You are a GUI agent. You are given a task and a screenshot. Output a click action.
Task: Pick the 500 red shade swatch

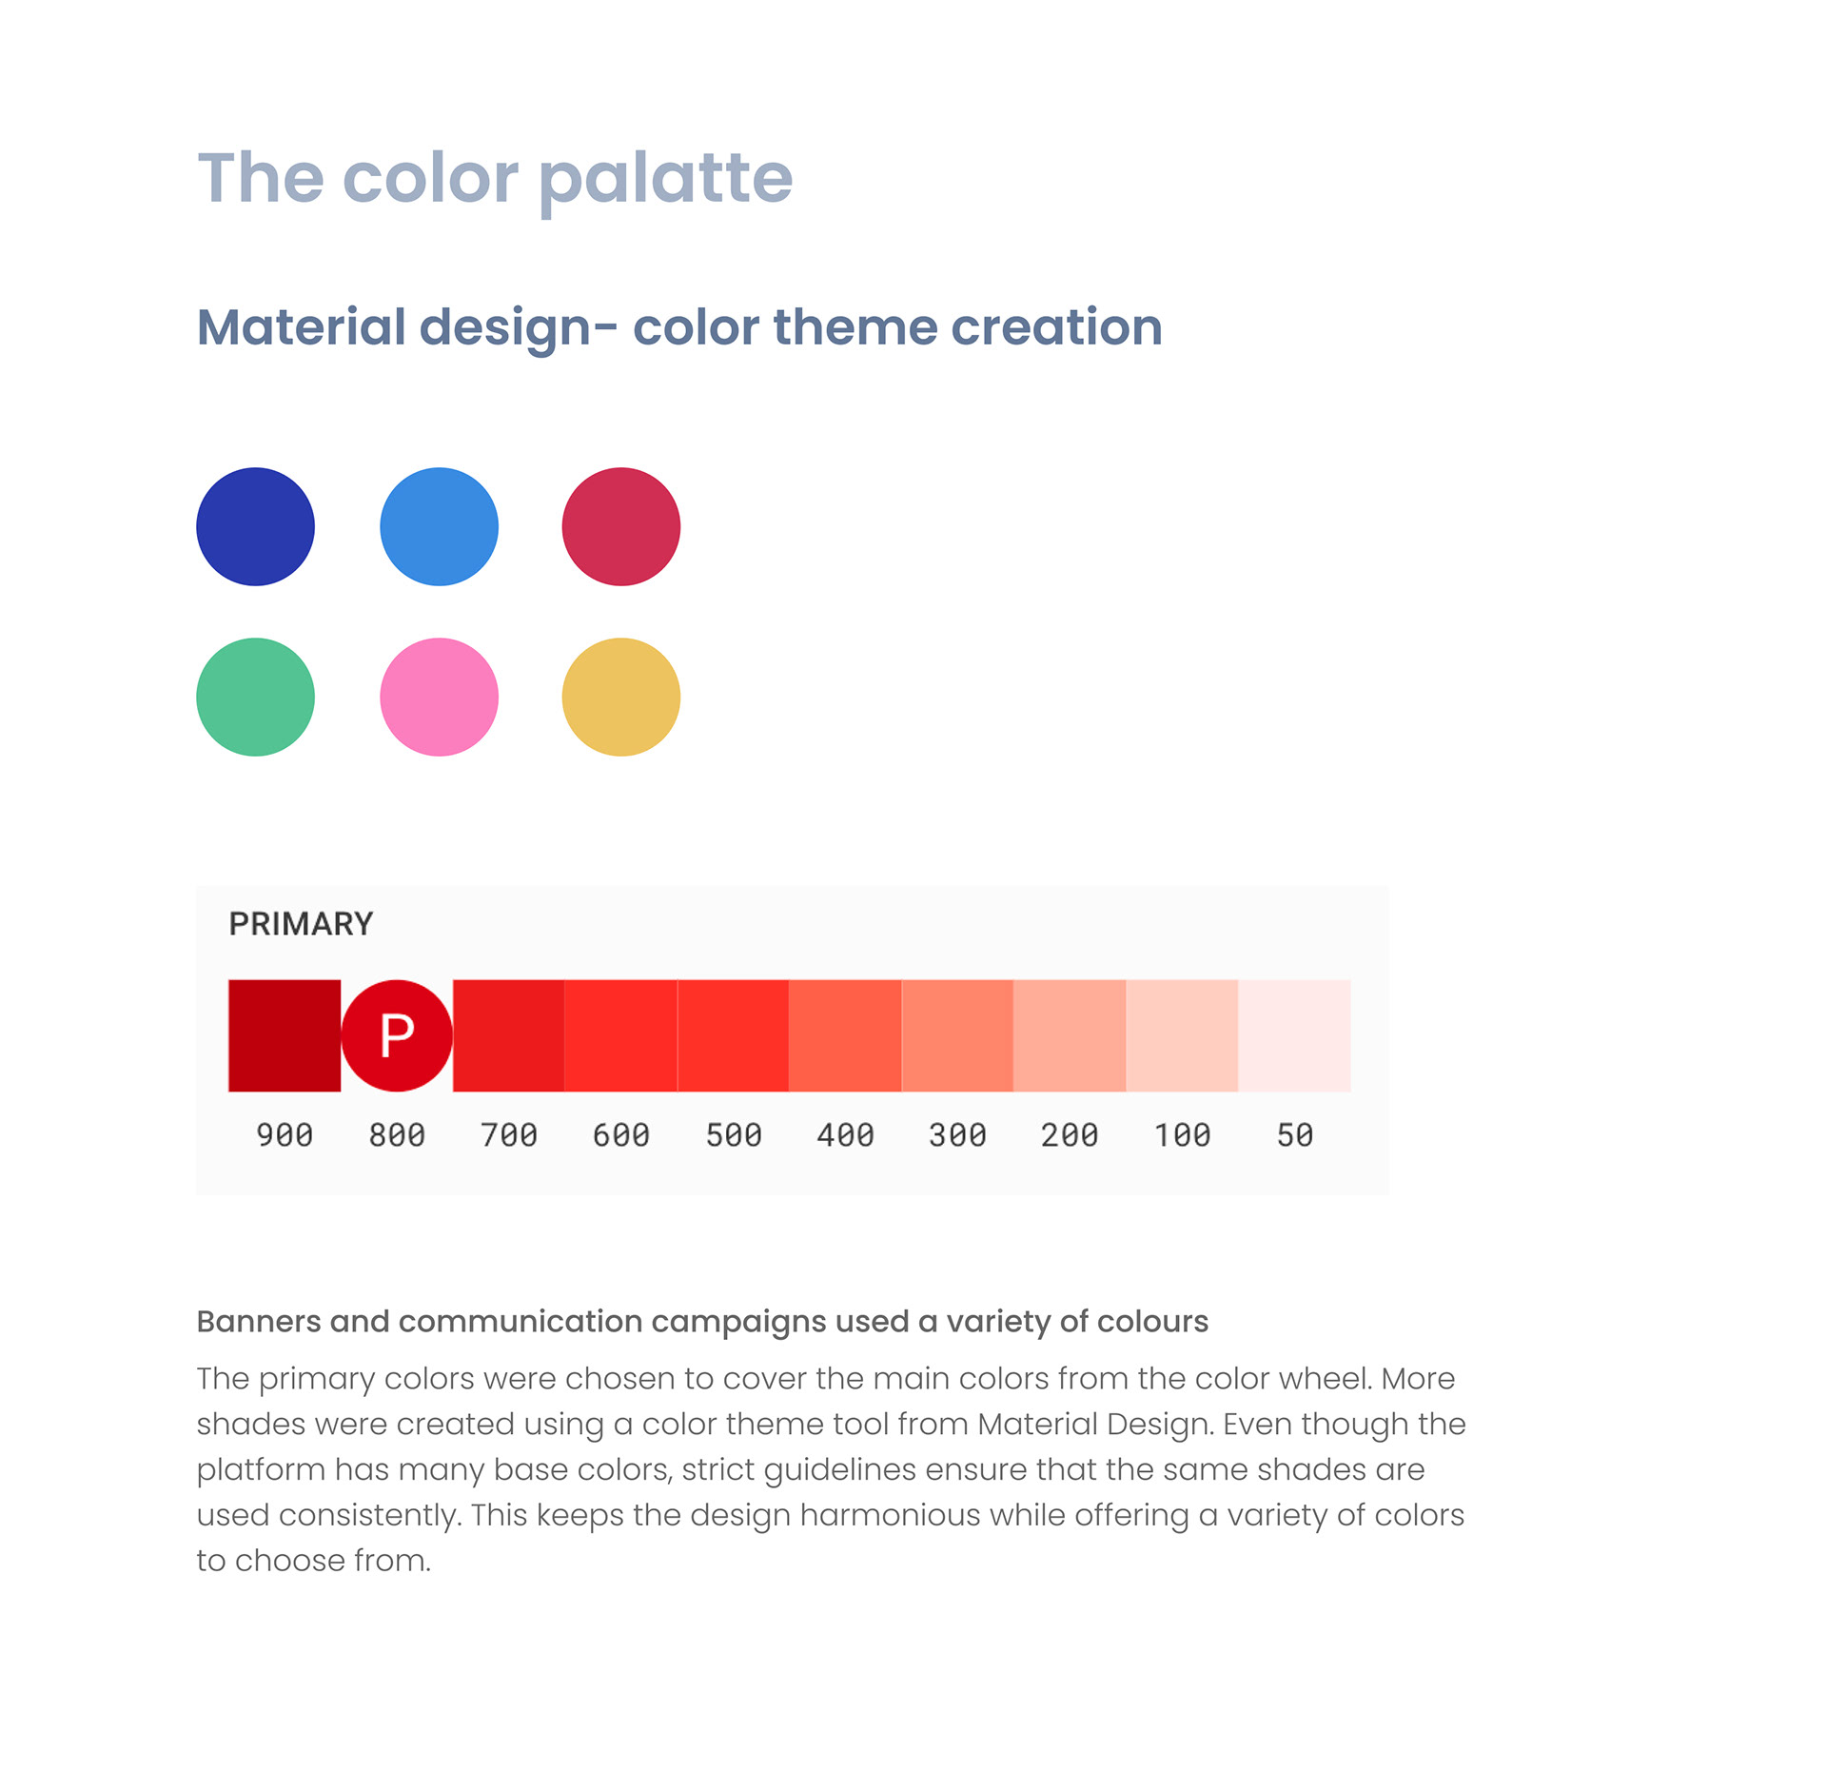[733, 1035]
